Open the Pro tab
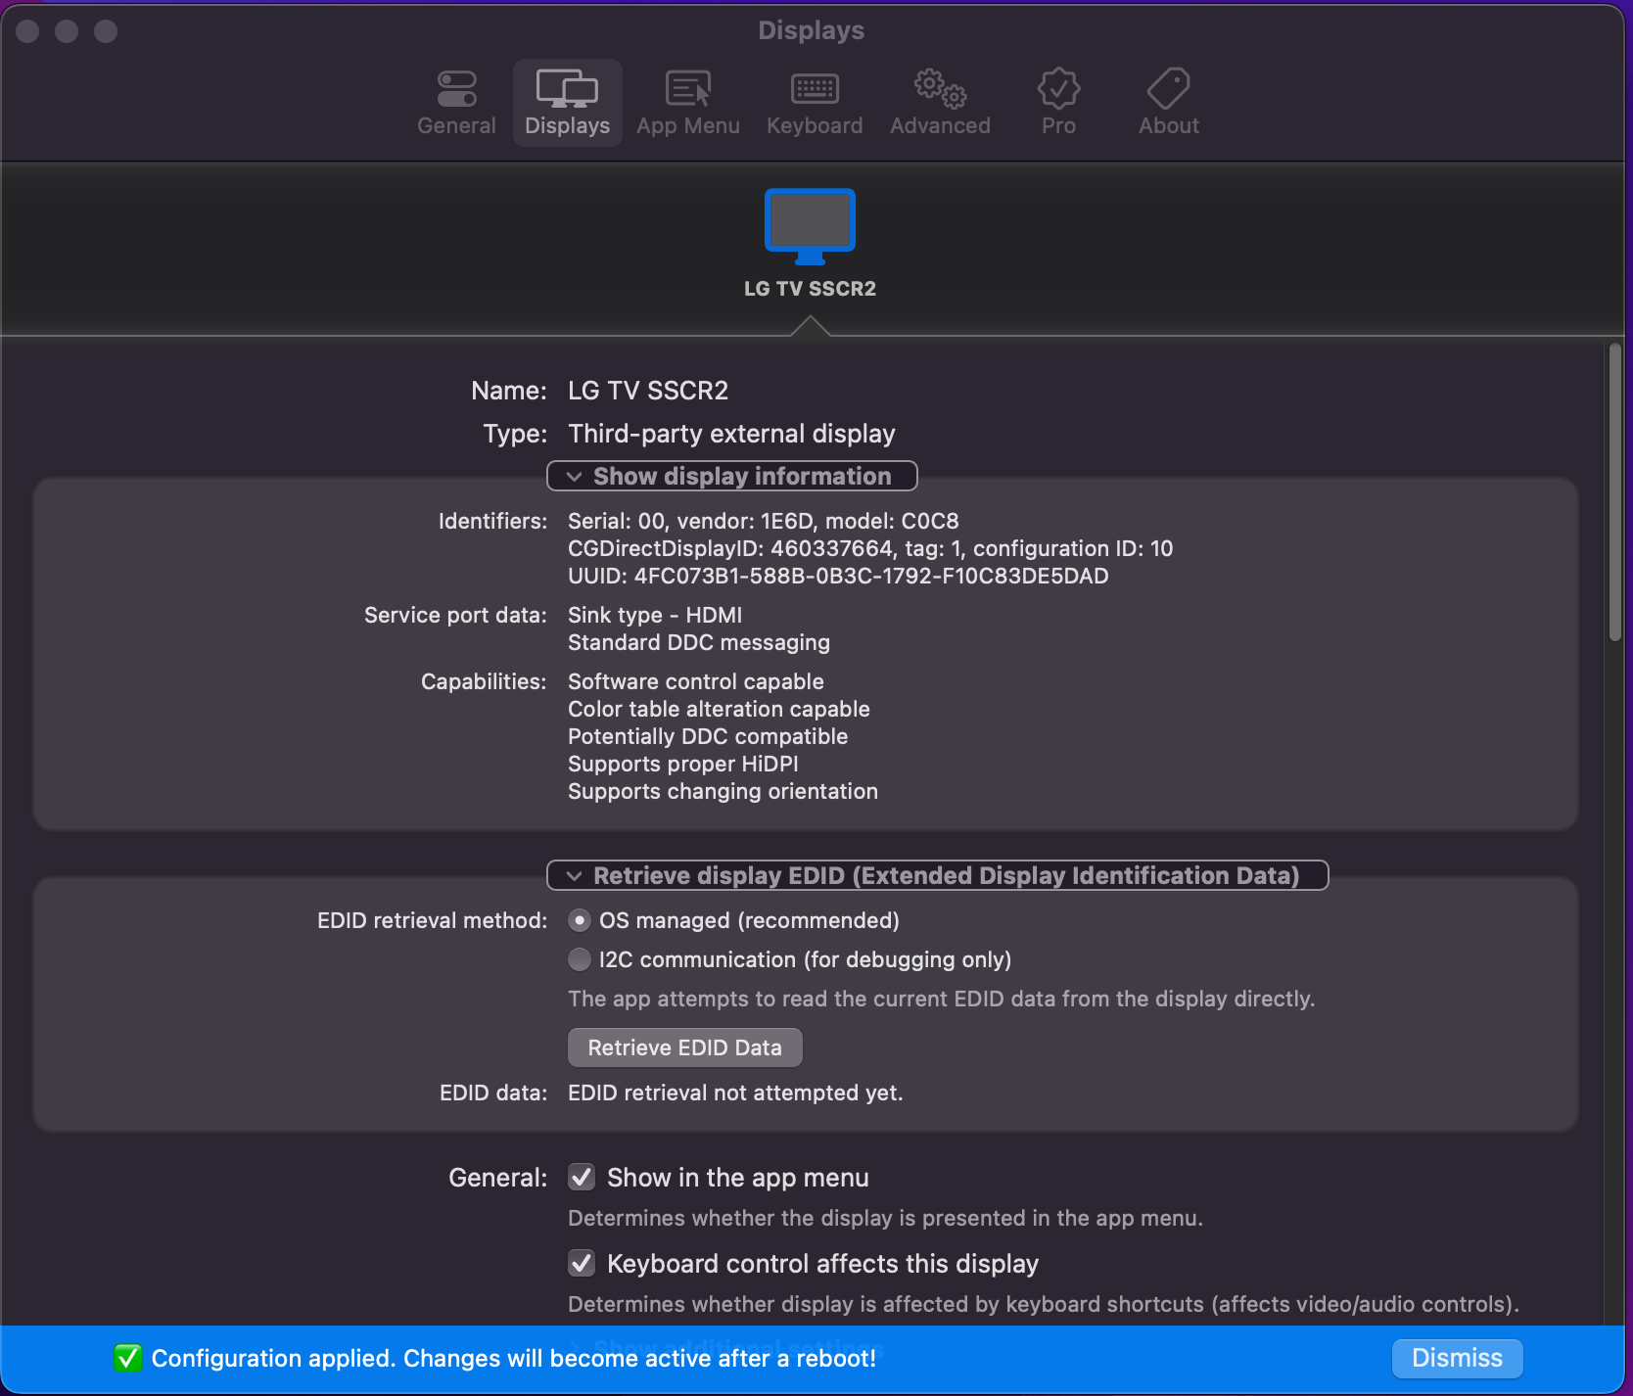The height and width of the screenshot is (1396, 1633). pyautogui.click(x=1058, y=103)
